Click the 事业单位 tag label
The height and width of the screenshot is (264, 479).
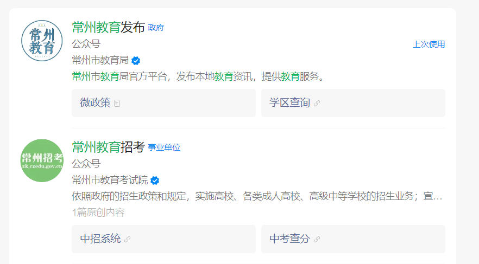coord(164,147)
